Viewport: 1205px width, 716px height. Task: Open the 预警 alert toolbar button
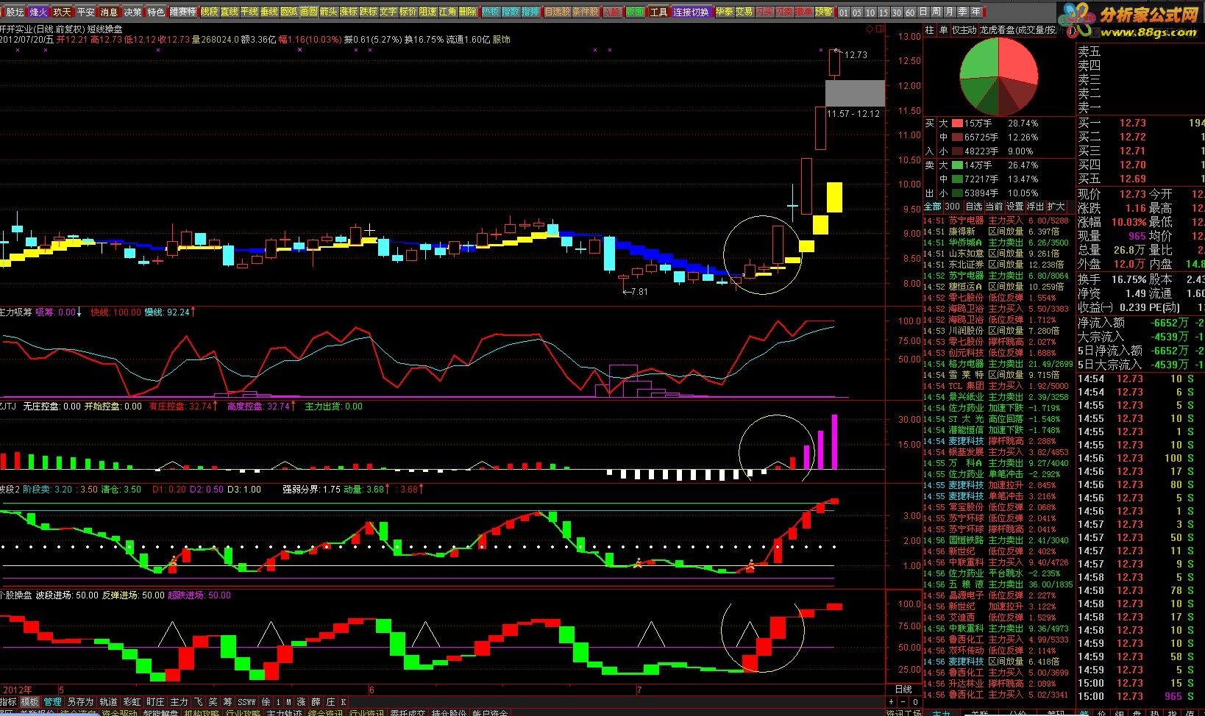click(824, 12)
